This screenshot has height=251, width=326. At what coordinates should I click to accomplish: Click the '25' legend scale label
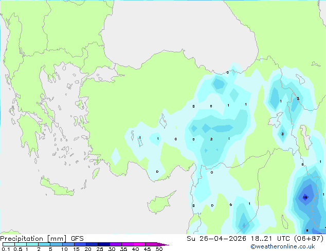[100, 249]
